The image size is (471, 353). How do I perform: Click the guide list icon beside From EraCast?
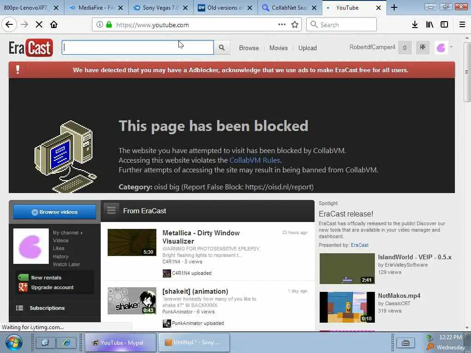tap(111, 210)
